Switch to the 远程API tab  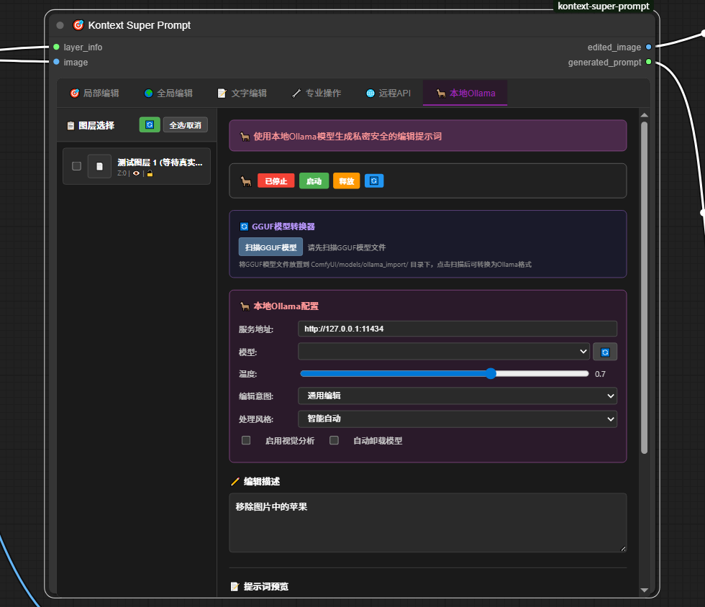click(388, 93)
